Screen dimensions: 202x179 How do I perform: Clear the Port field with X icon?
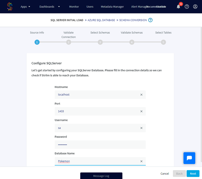pos(141,111)
